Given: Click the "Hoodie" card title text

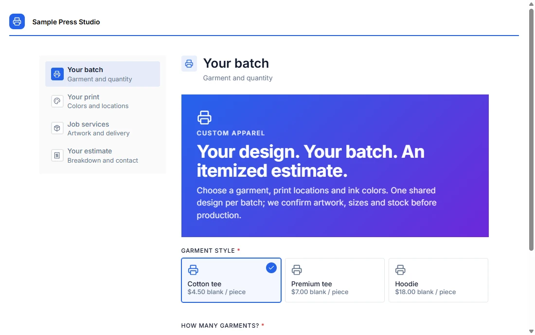Looking at the screenshot, I should (407, 284).
